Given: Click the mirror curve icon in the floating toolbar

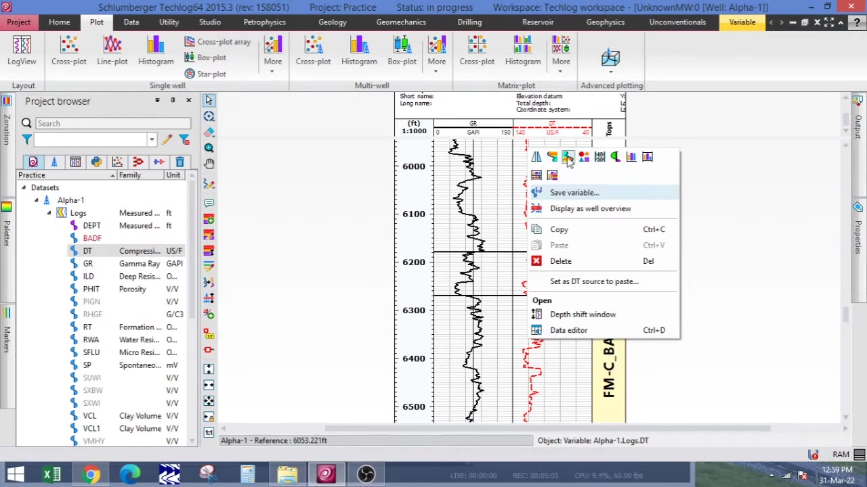Looking at the screenshot, I should point(536,156).
